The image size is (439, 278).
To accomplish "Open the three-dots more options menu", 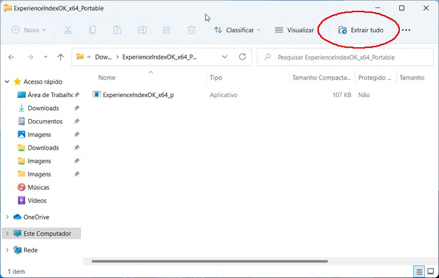I will pyautogui.click(x=406, y=30).
